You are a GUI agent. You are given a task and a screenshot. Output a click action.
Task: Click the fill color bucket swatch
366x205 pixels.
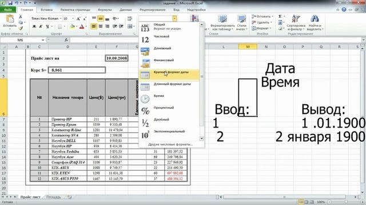(73, 27)
